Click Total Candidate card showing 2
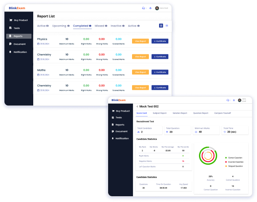The height and width of the screenshot is (202, 257). pyautogui.click(x=149, y=130)
